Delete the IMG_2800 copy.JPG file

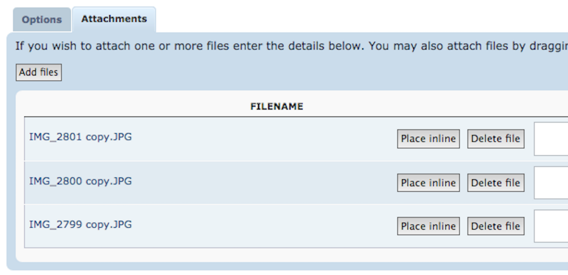[495, 183]
